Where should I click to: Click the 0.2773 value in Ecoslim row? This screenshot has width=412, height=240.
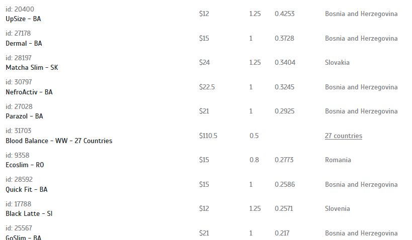pos(284,160)
